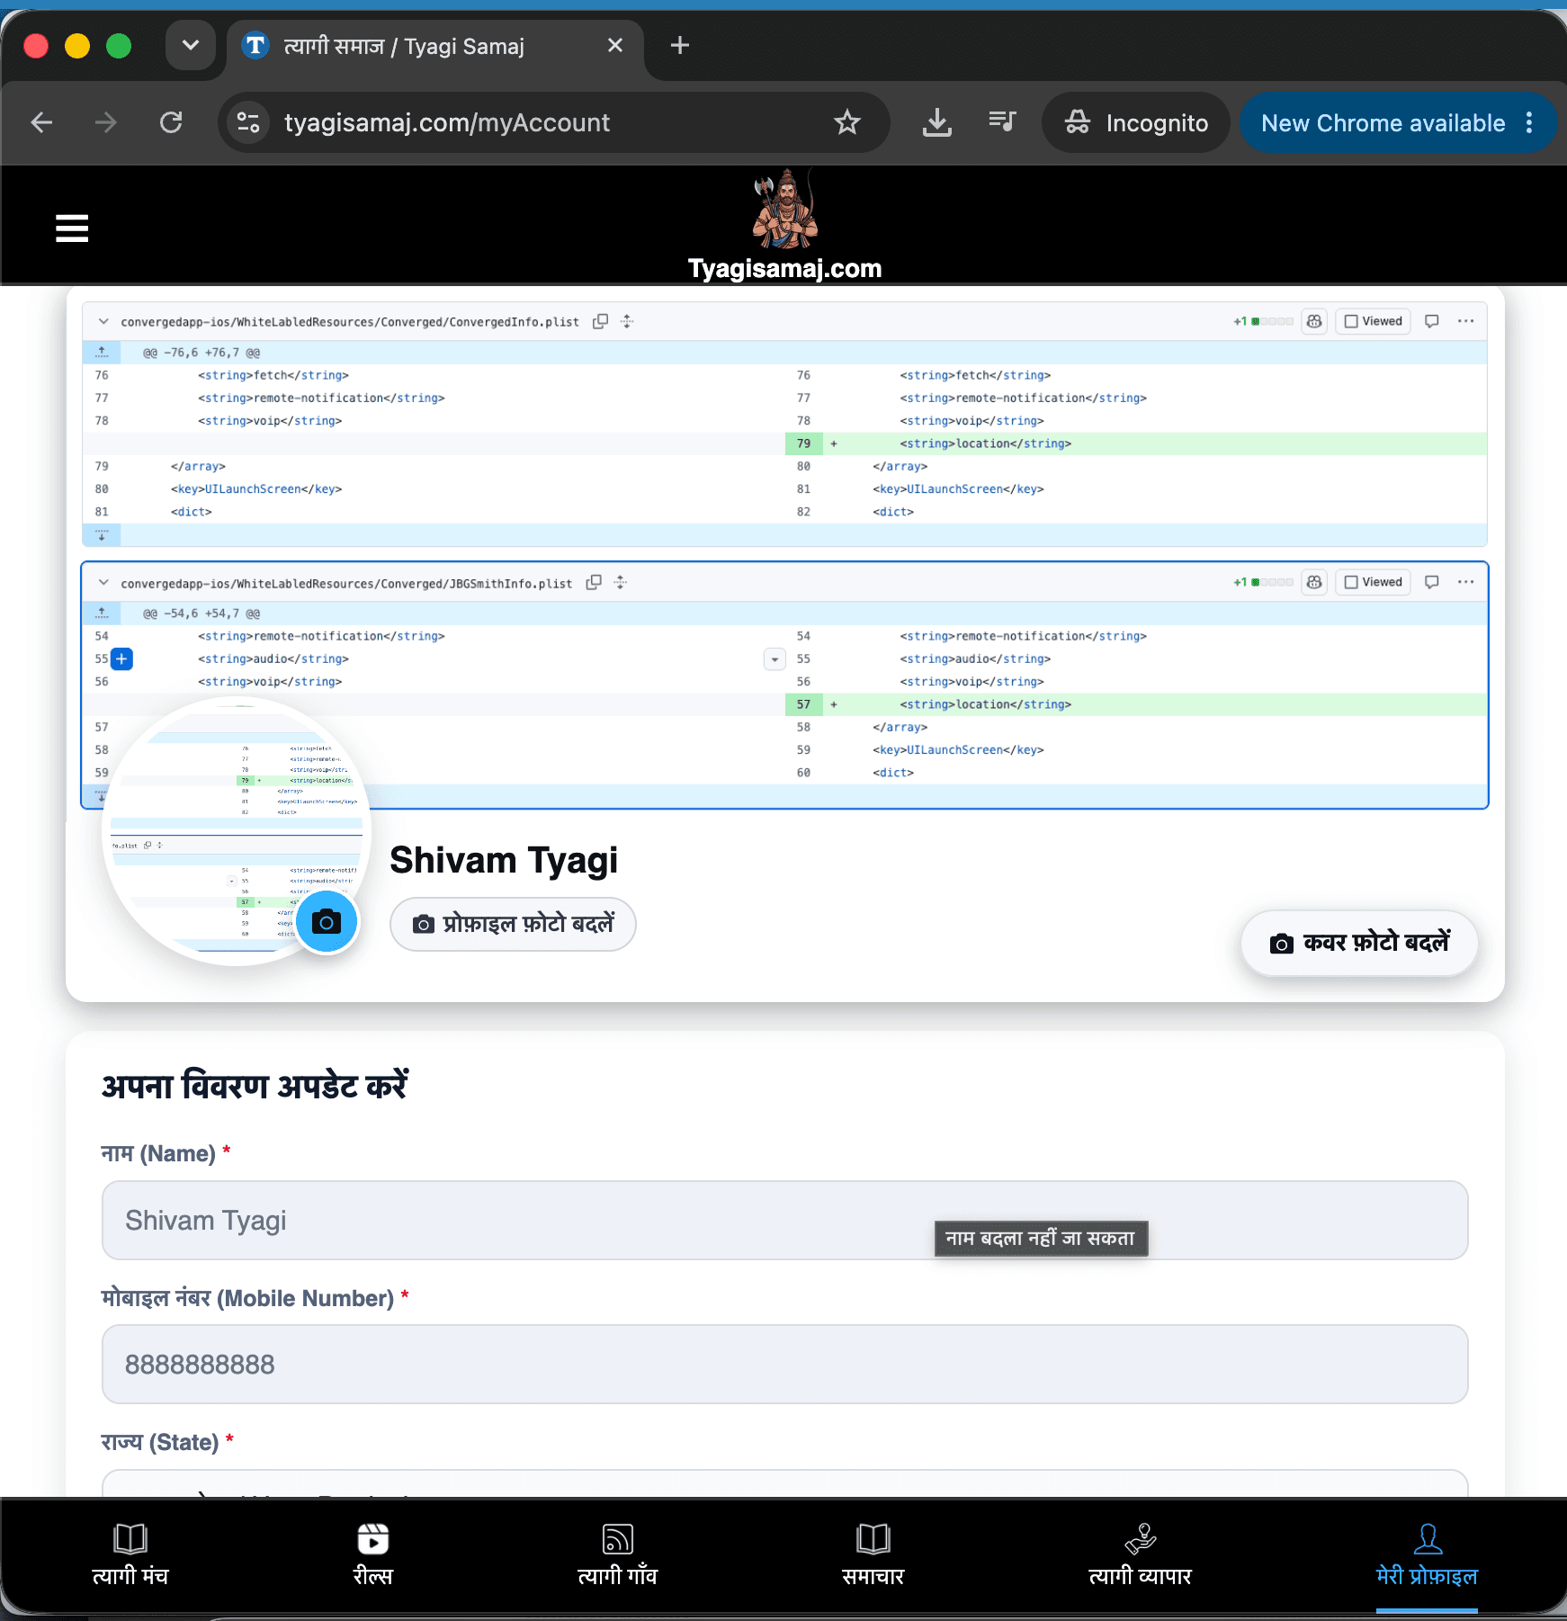Close the Tyagi Samaj tab
Viewport: 1567px width, 1621px height.
coord(615,45)
